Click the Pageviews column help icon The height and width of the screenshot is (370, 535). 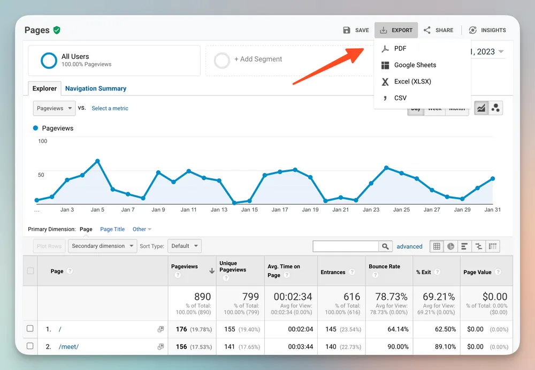tap(178, 275)
